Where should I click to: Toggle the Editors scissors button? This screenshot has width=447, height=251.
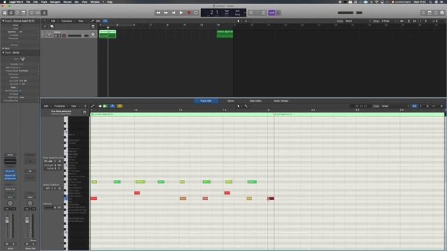pyautogui.click(x=44, y=13)
